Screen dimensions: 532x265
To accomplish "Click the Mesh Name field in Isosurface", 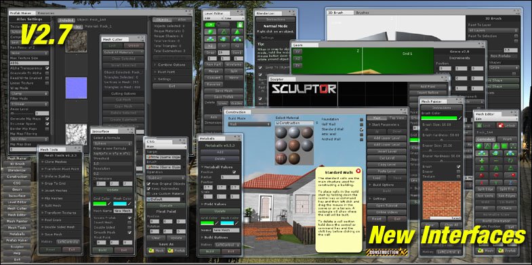I will tap(123, 211).
